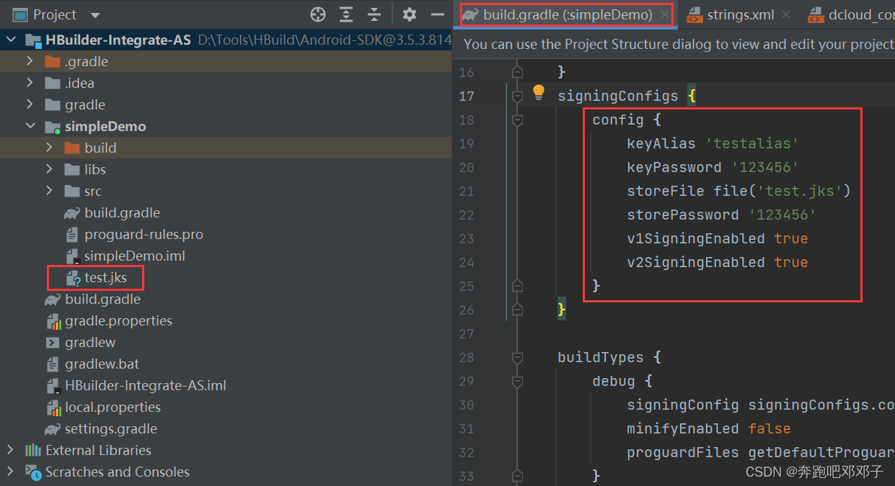Expand External Libraries node
Image resolution: width=895 pixels, height=486 pixels.
click(10, 450)
